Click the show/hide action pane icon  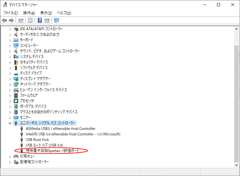[47, 21]
